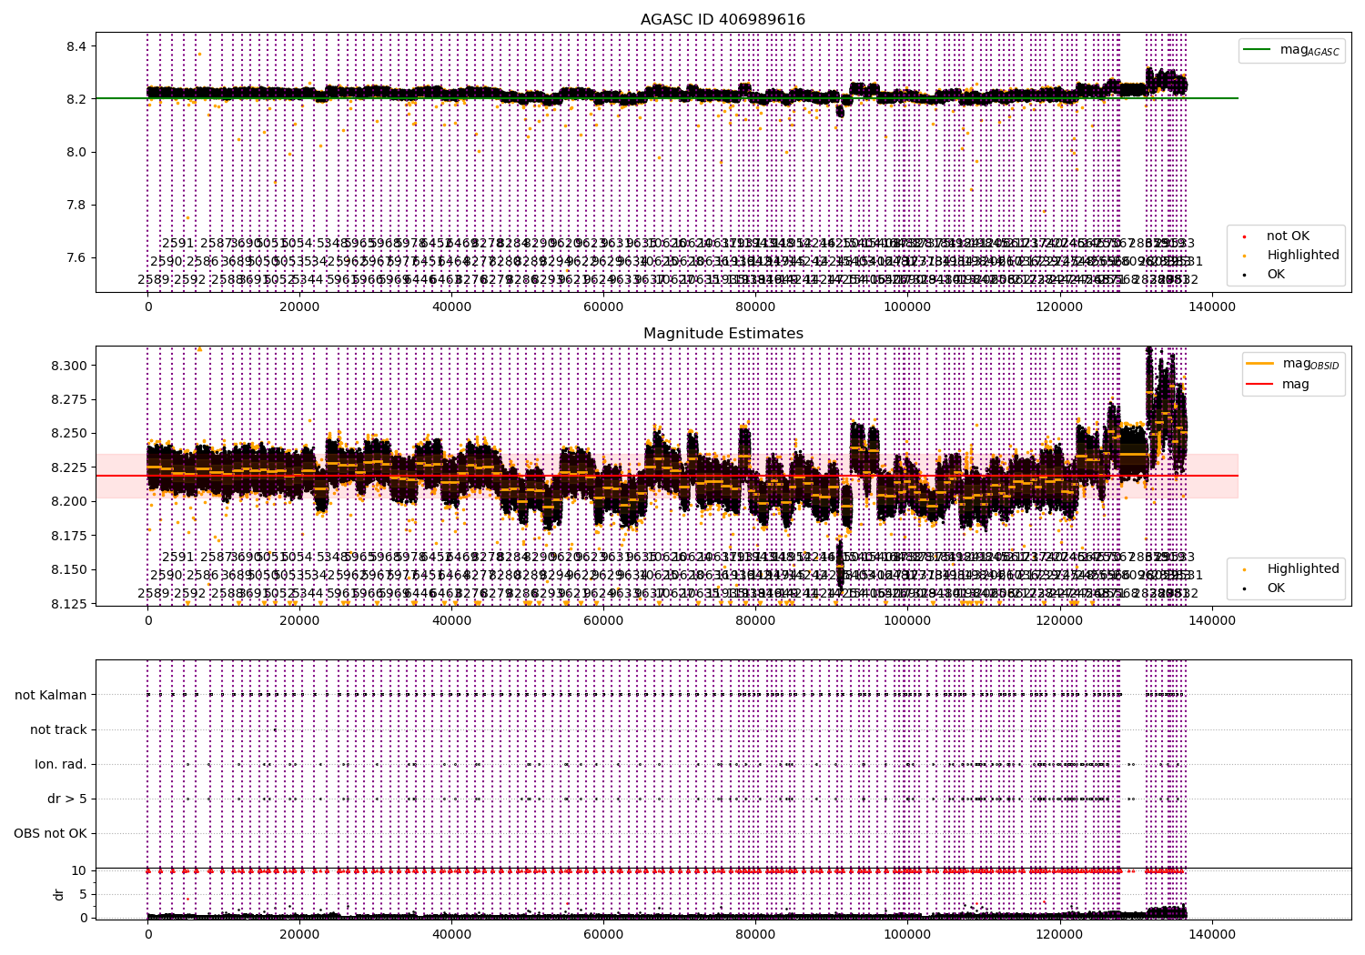Click the "7.6" y-axis tick label
Screen dimensions: 1365x955
point(75,257)
